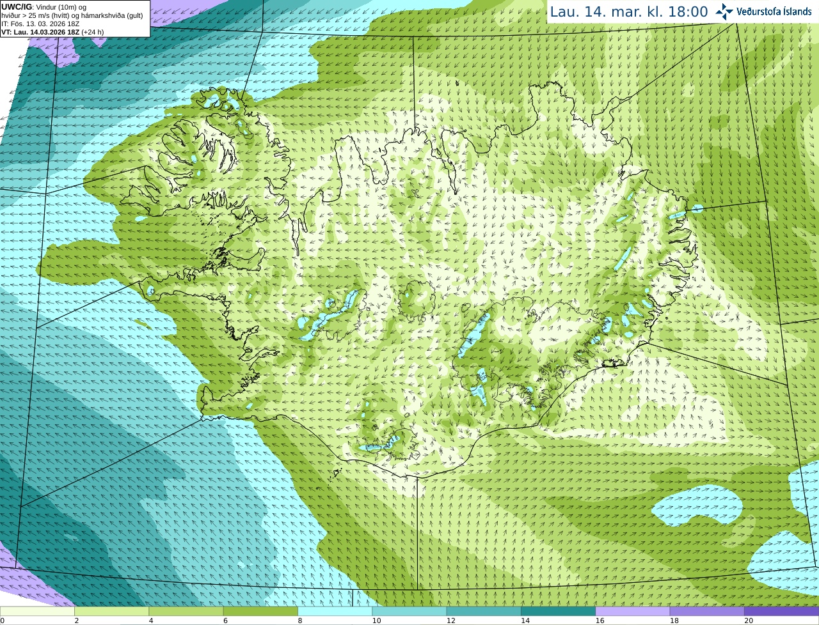This screenshot has height=625, width=819.
Task: Click the UWC/IG Vindur (10m) legend line
Action: (x=44, y=7)
